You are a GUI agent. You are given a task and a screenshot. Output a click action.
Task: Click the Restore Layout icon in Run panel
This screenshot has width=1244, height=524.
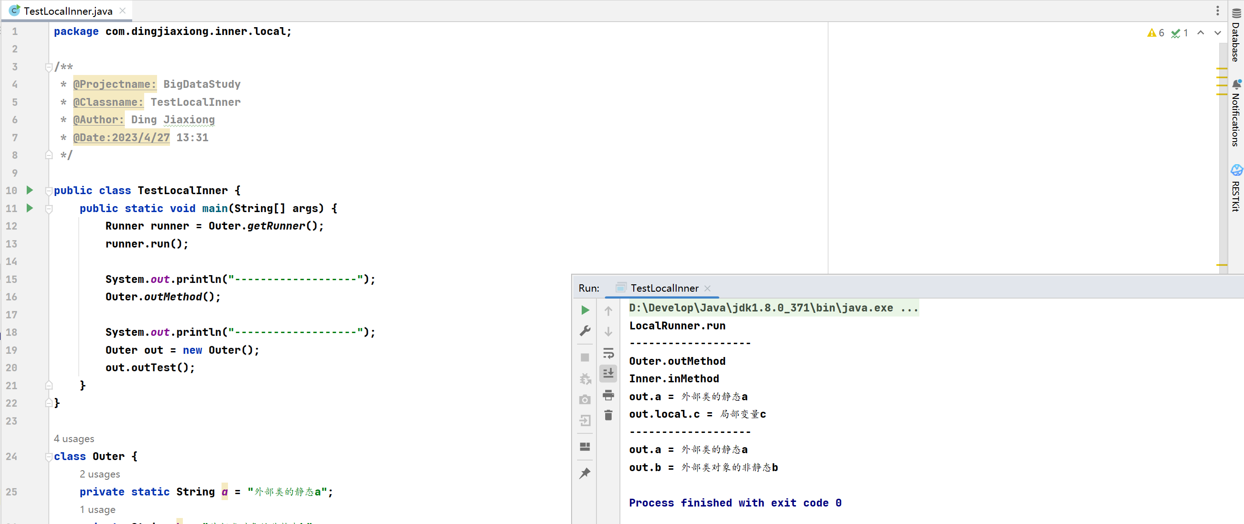585,447
